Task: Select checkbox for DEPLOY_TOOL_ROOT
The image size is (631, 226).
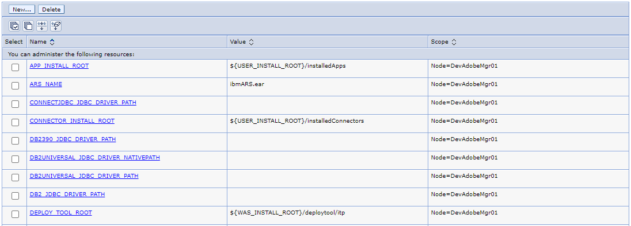Action: coord(15,214)
